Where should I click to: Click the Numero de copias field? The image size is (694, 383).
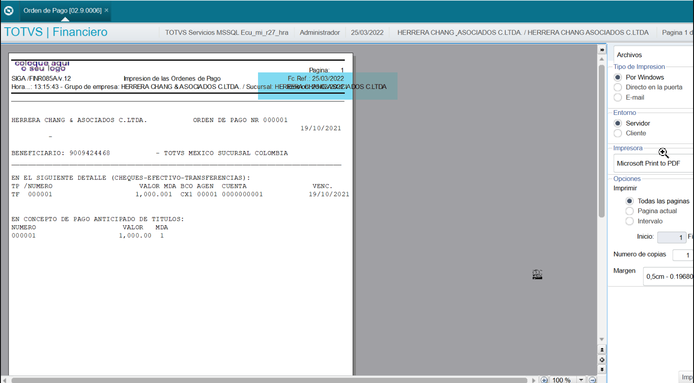(x=683, y=255)
